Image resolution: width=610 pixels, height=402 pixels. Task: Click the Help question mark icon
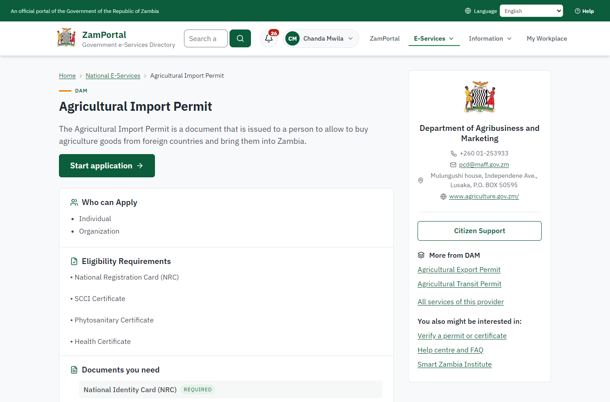pos(577,11)
